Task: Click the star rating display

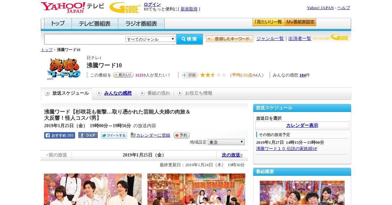Action: pyautogui.click(x=213, y=75)
